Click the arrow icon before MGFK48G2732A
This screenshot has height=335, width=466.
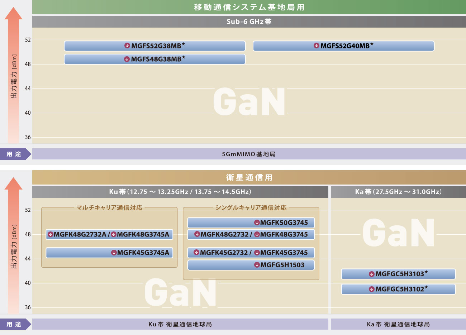pos(51,234)
